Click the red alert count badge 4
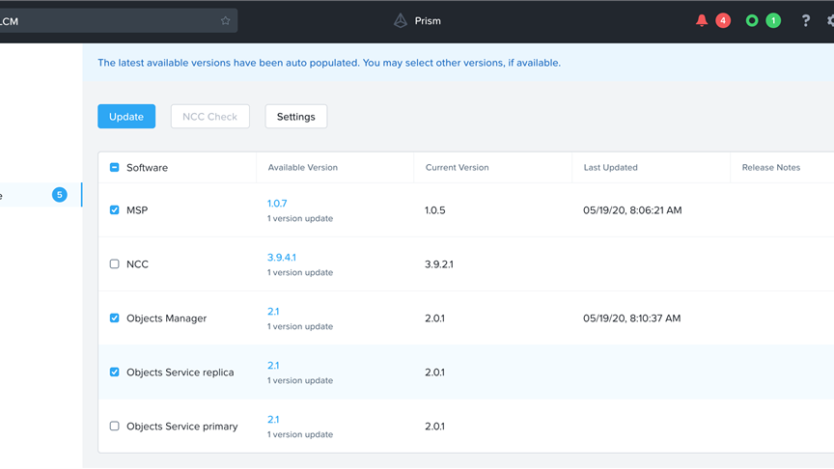 coord(723,20)
